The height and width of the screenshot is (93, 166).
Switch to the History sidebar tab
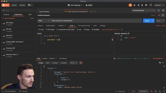point(6,14)
